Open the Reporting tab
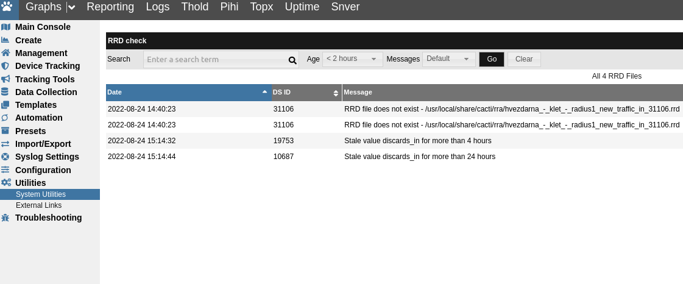The height and width of the screenshot is (284, 683). point(110,7)
